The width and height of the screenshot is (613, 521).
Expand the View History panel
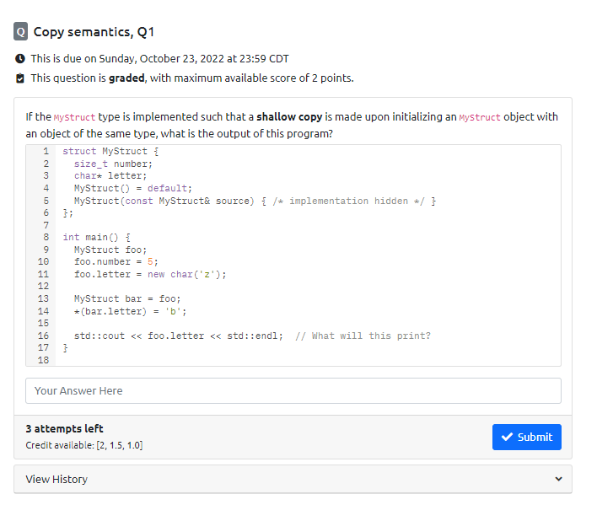[x=293, y=479]
